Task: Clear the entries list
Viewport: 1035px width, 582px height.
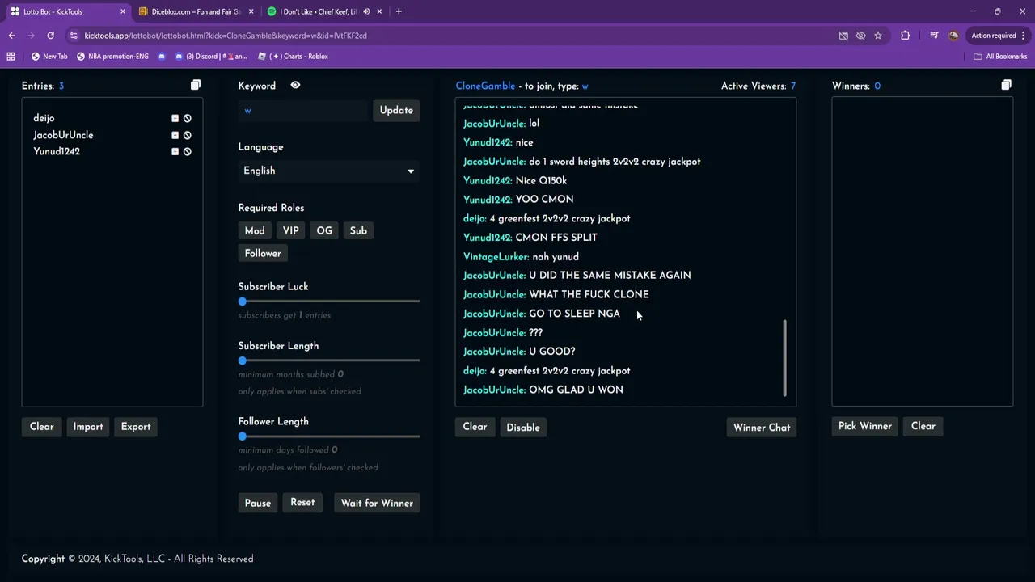Action: coord(42,427)
